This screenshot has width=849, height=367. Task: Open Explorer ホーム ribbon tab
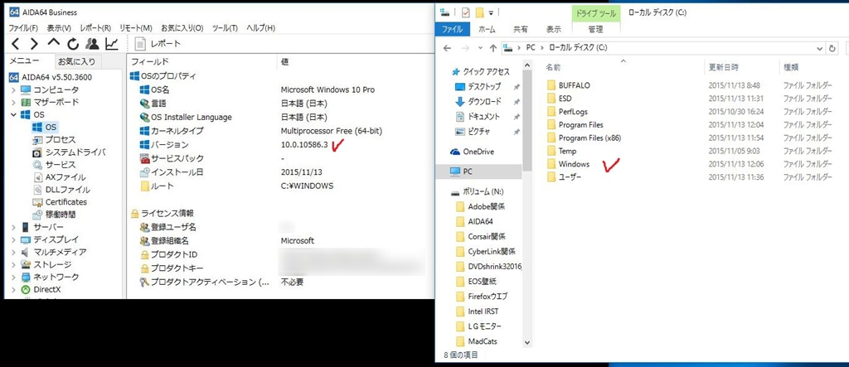(488, 29)
